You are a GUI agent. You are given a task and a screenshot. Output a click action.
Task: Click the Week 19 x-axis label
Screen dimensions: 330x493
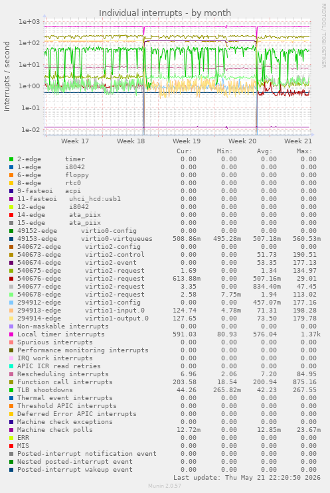pos(187,141)
